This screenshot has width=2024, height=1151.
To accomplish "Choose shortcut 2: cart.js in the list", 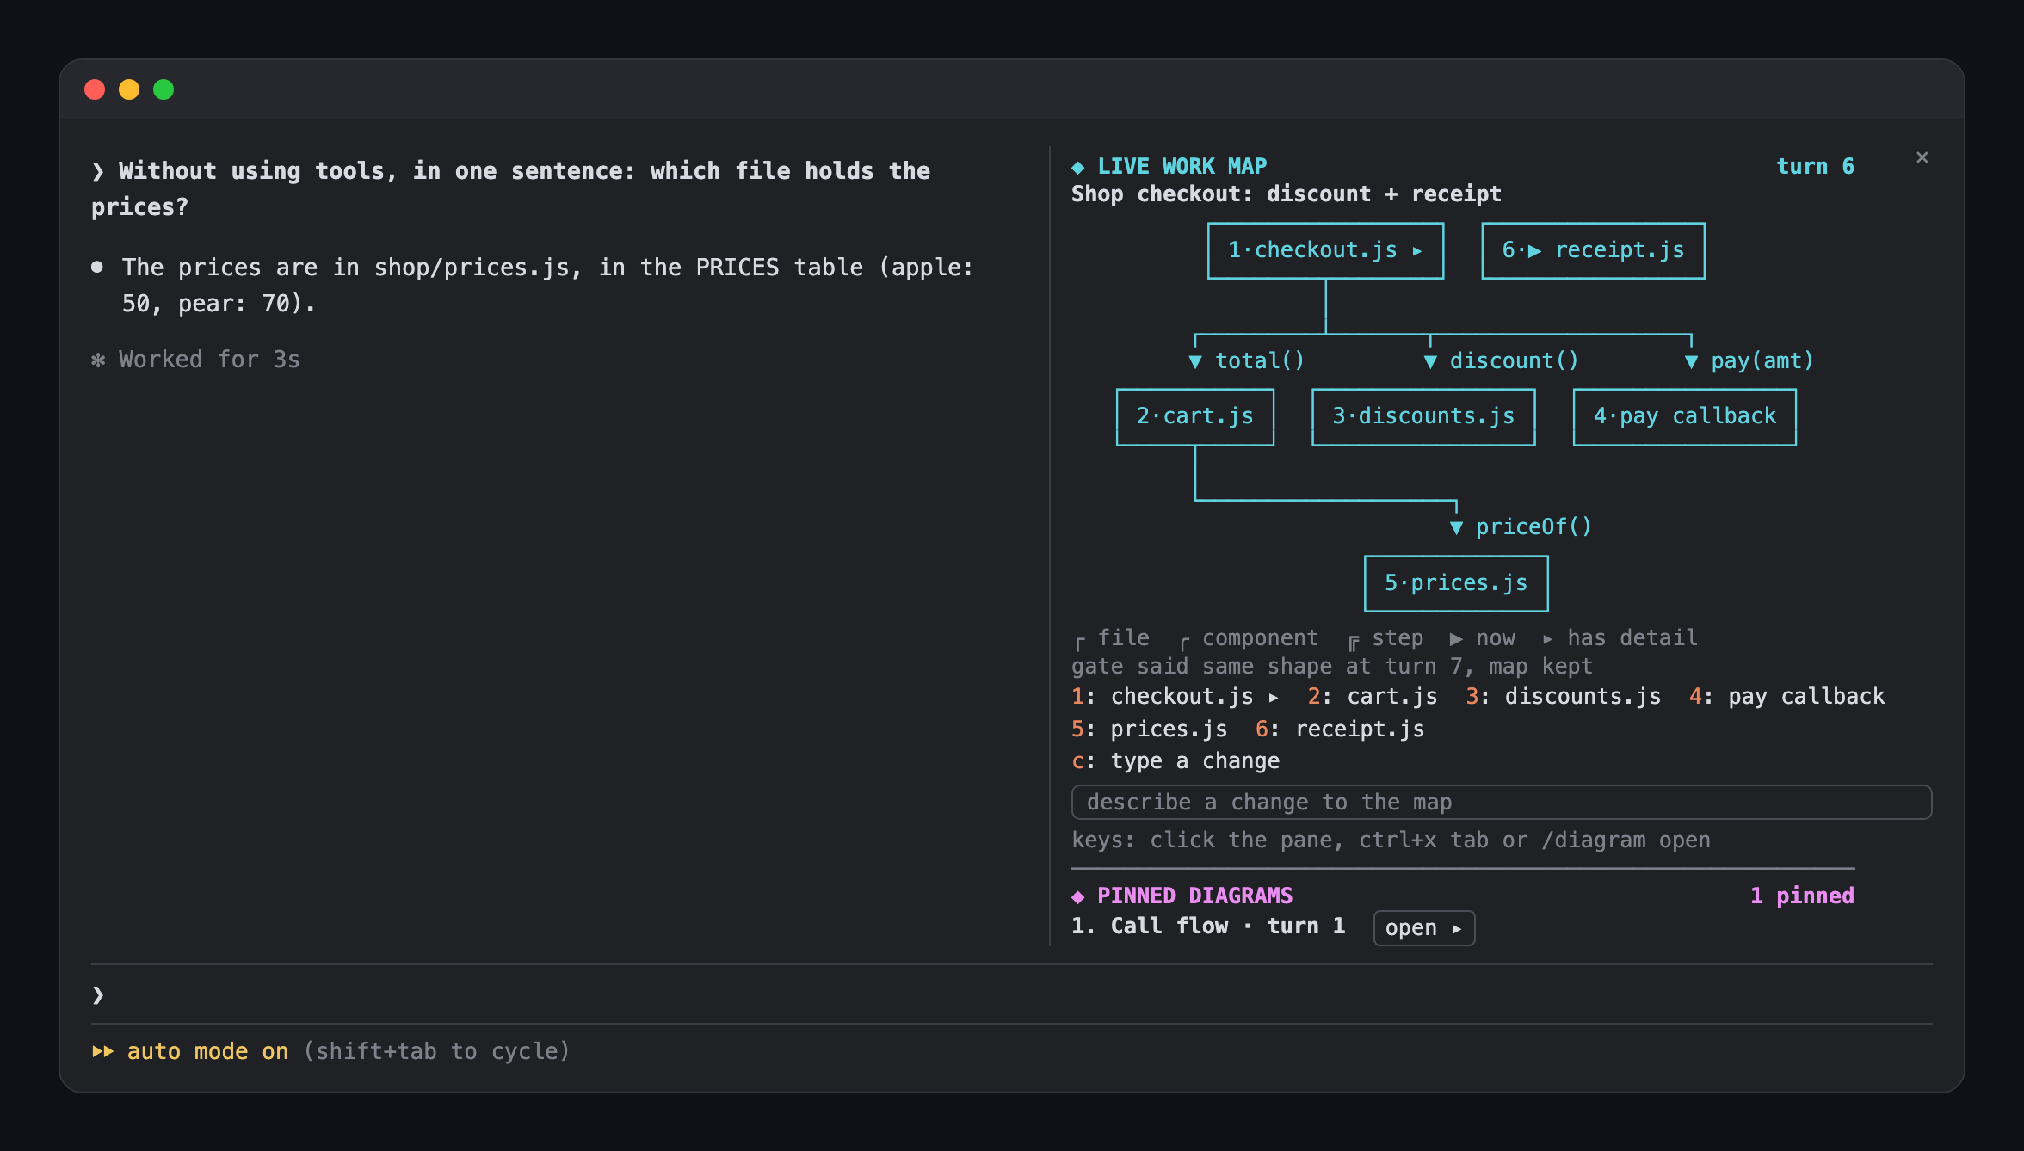I will pyautogui.click(x=1373, y=696).
